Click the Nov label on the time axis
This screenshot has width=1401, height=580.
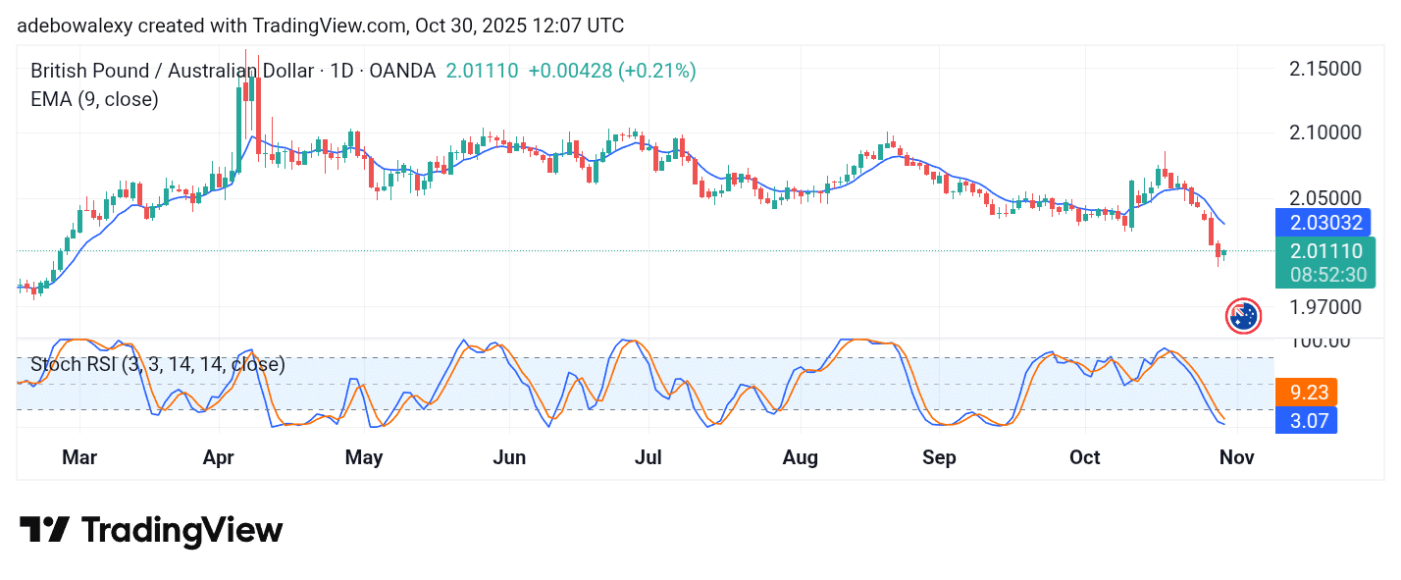click(x=1236, y=457)
